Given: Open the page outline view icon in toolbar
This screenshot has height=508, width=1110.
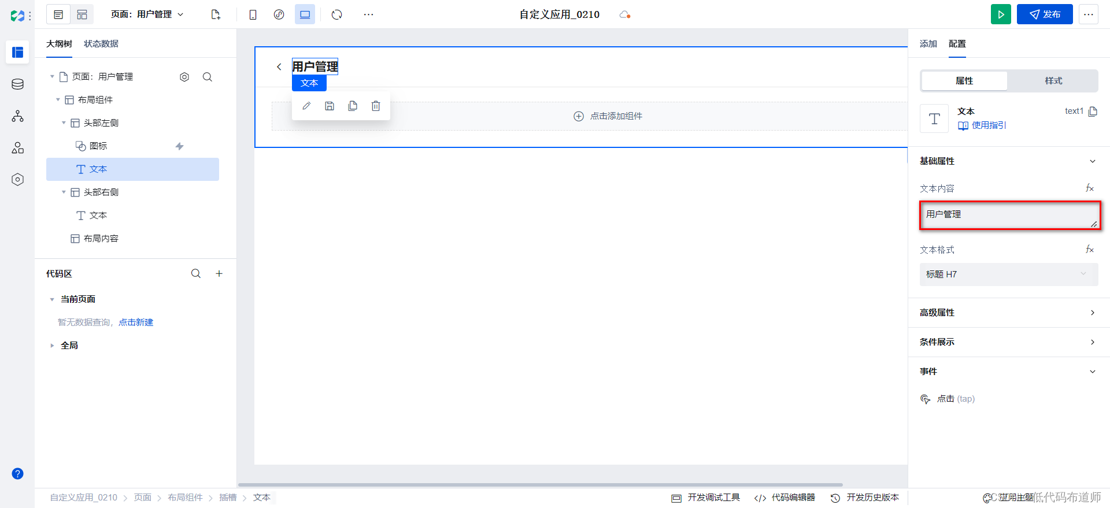Looking at the screenshot, I should (x=58, y=14).
